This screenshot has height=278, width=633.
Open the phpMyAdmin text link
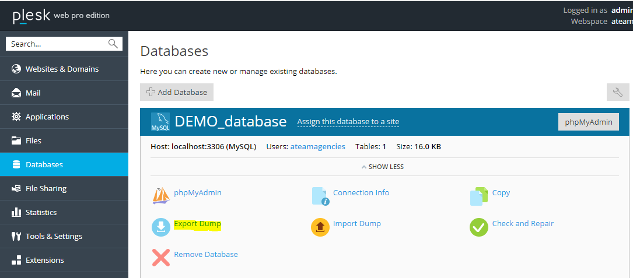click(x=198, y=192)
